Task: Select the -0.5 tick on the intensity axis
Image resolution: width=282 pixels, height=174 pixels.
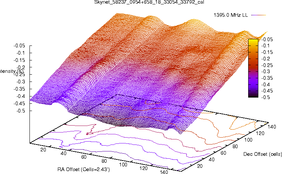Action: pyautogui.click(x=21, y=111)
